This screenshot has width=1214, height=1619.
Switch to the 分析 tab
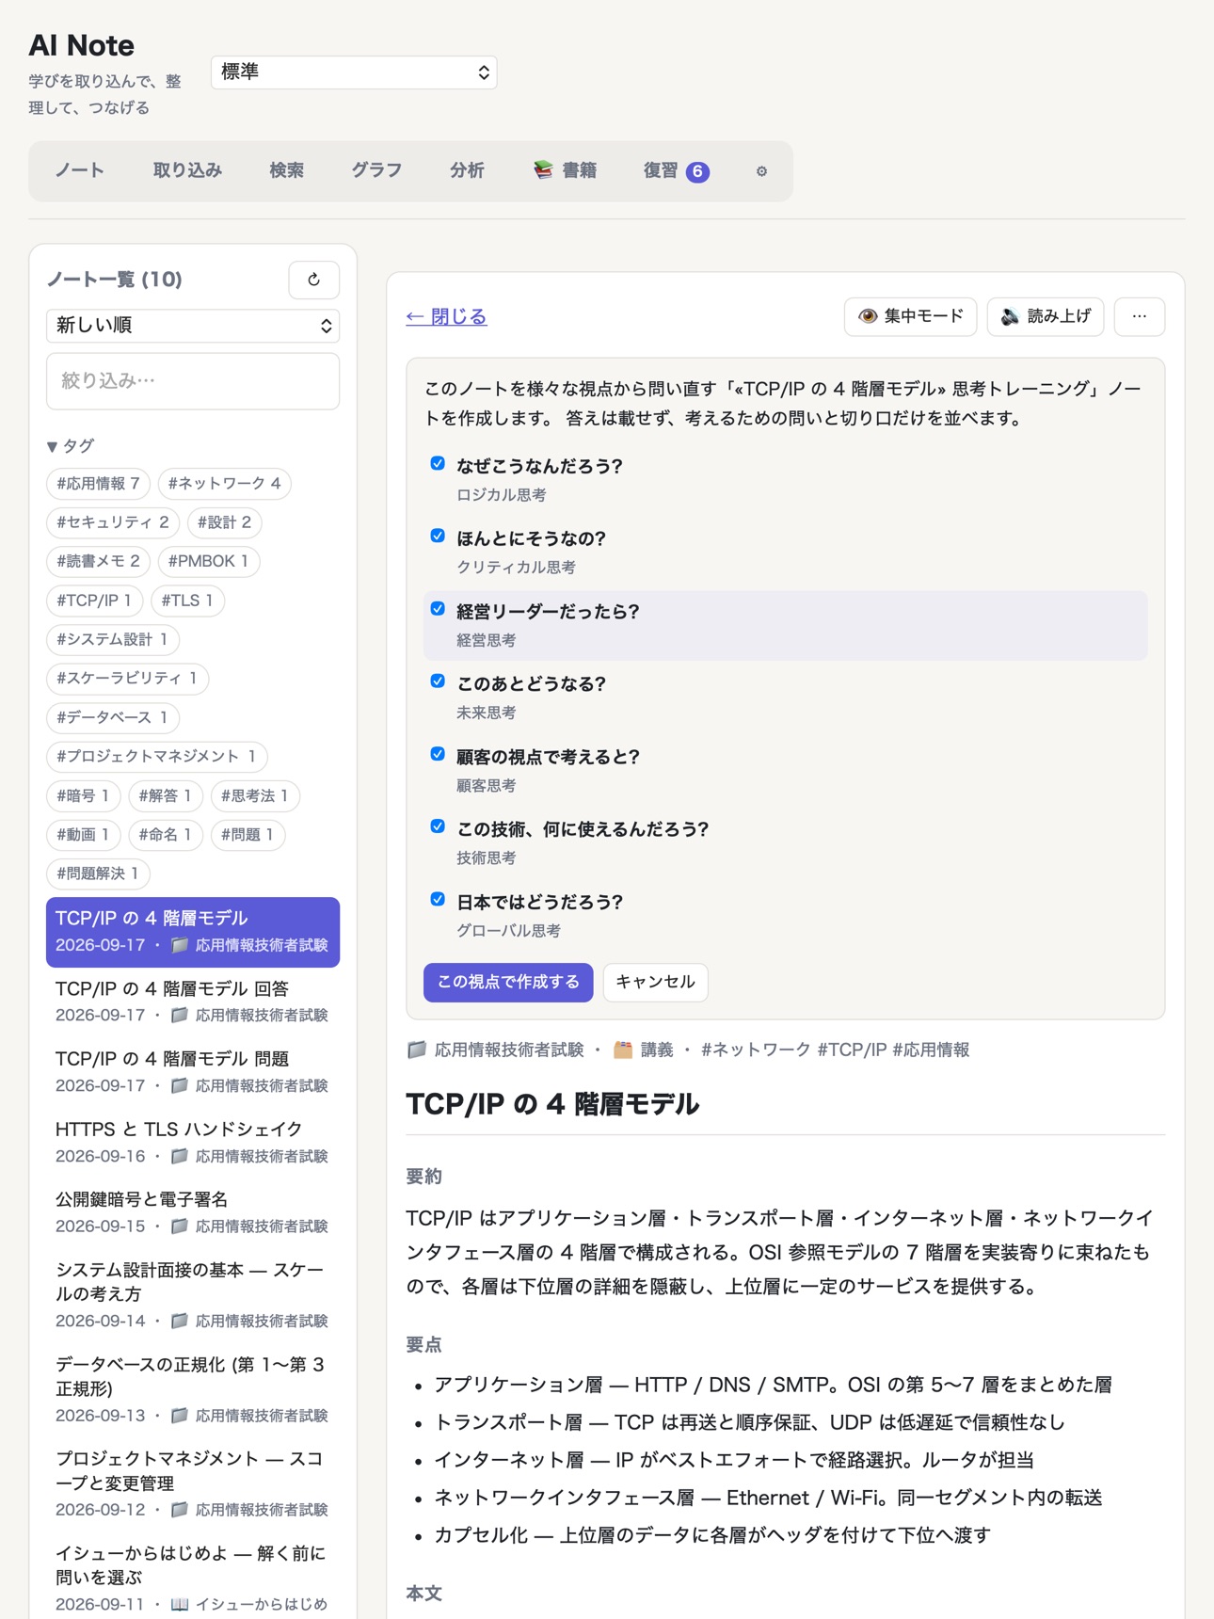[467, 170]
